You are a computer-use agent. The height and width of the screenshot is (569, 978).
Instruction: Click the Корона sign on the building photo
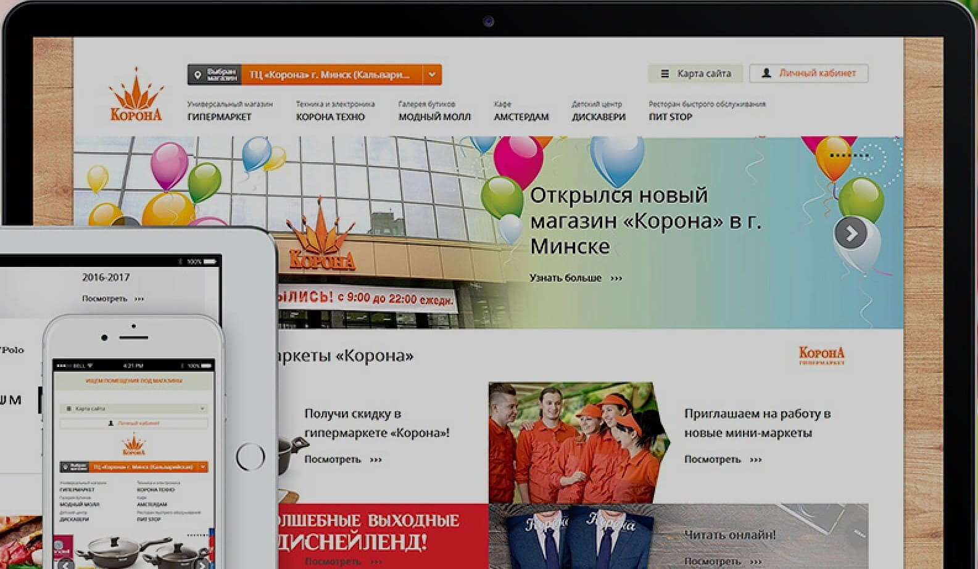(x=322, y=235)
